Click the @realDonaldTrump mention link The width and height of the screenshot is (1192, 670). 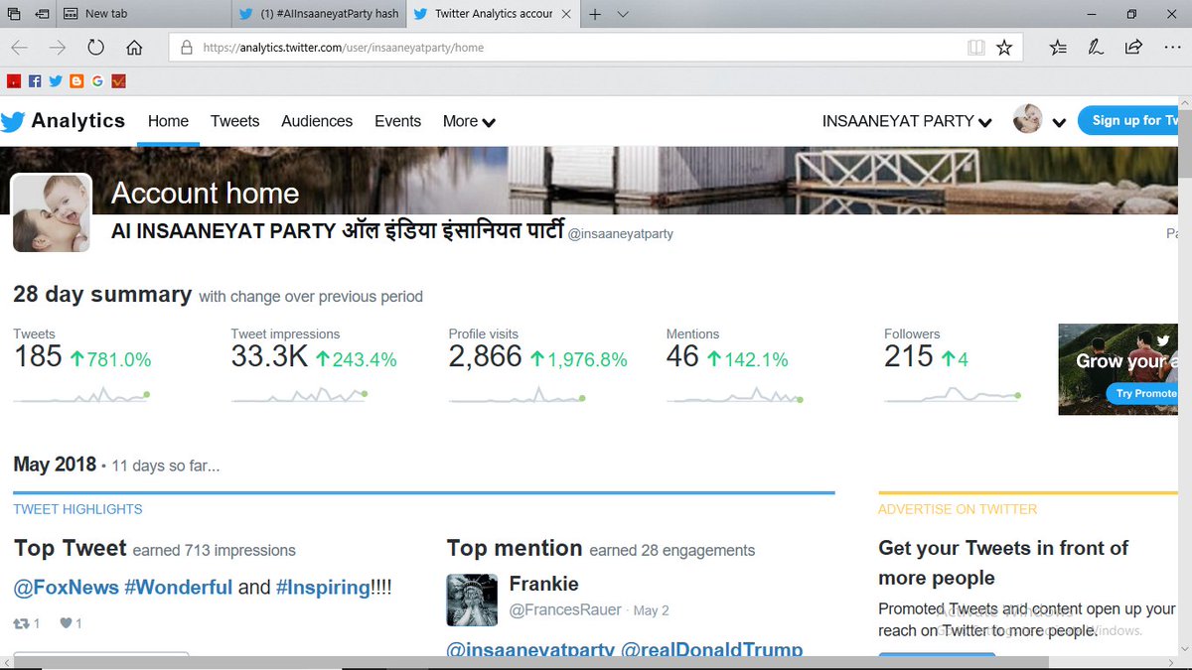(x=711, y=651)
